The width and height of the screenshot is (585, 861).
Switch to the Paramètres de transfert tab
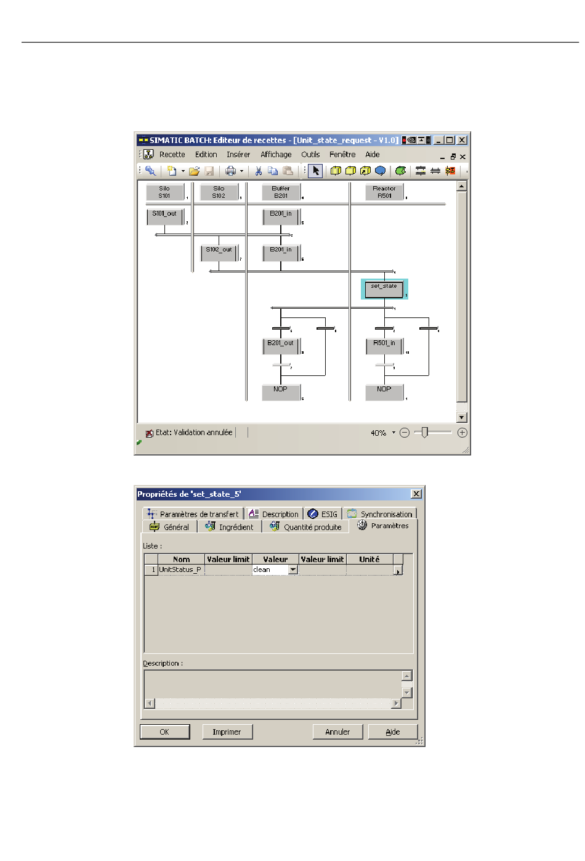(193, 514)
